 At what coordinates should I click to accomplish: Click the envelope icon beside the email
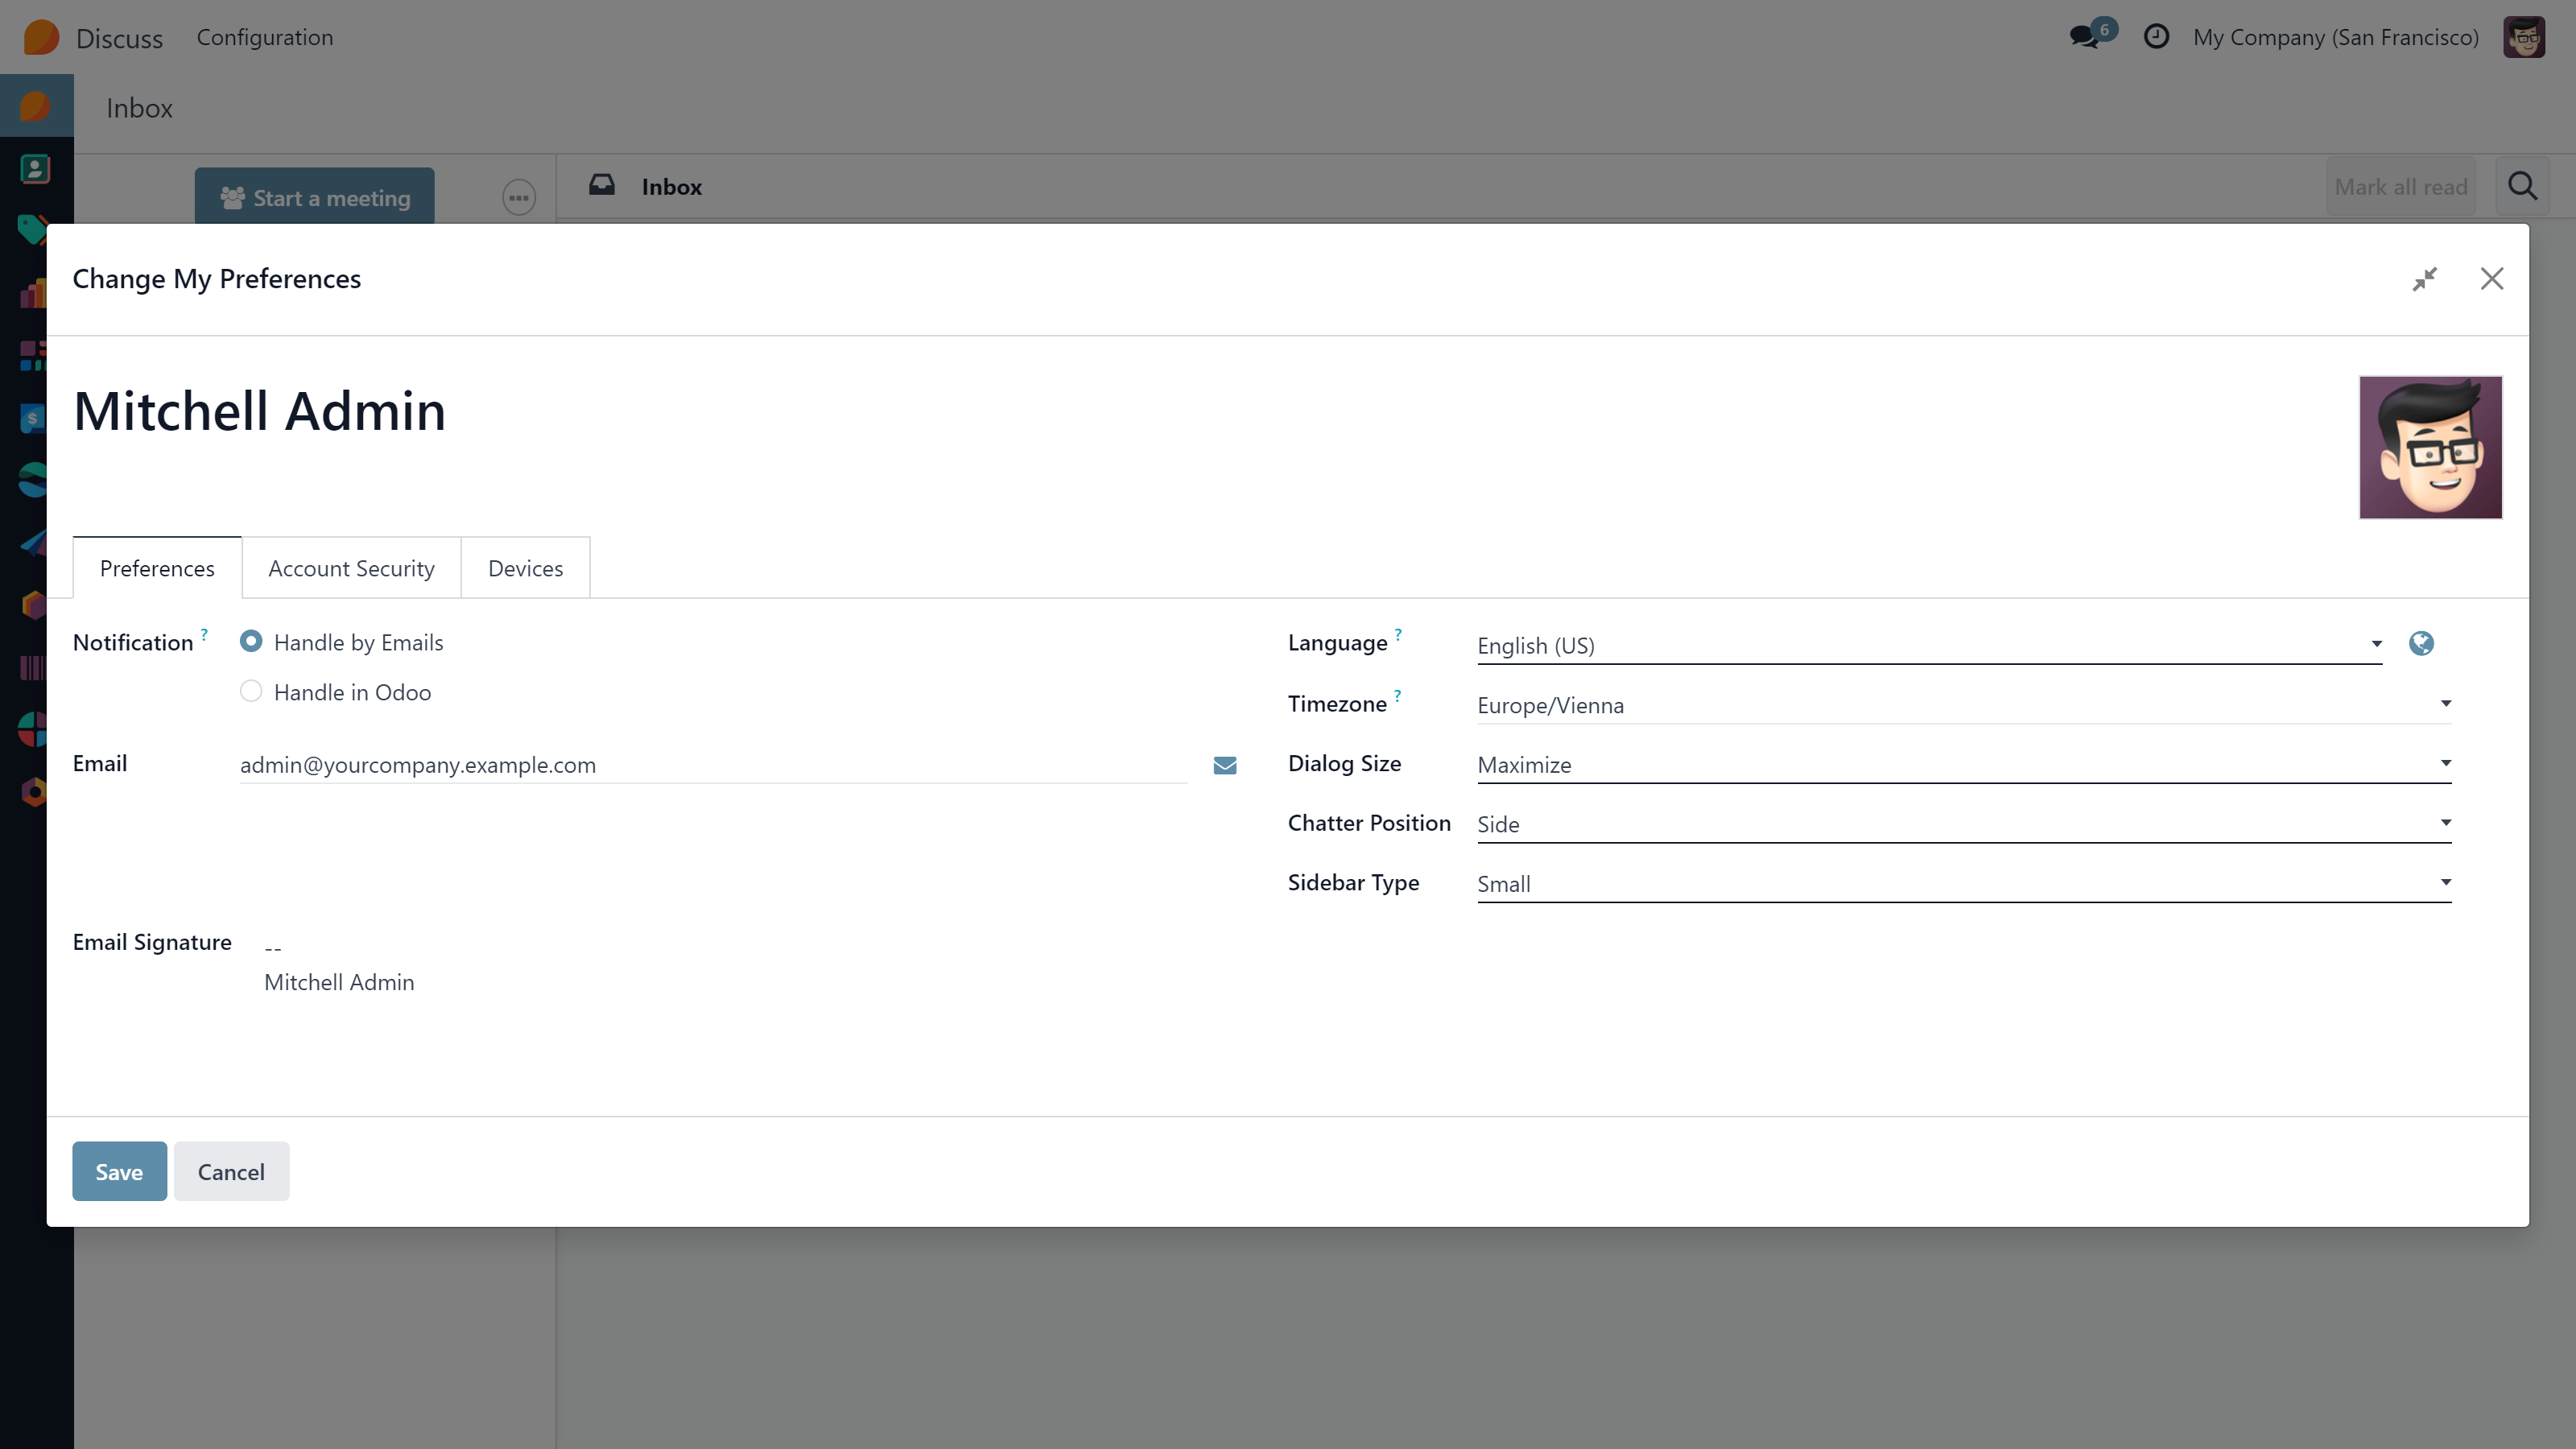(1224, 765)
